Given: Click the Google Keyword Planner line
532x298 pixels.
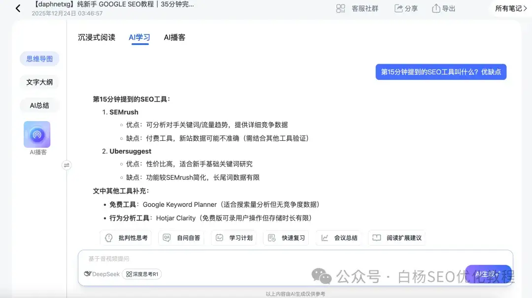Looking at the screenshot, I should pos(214,205).
